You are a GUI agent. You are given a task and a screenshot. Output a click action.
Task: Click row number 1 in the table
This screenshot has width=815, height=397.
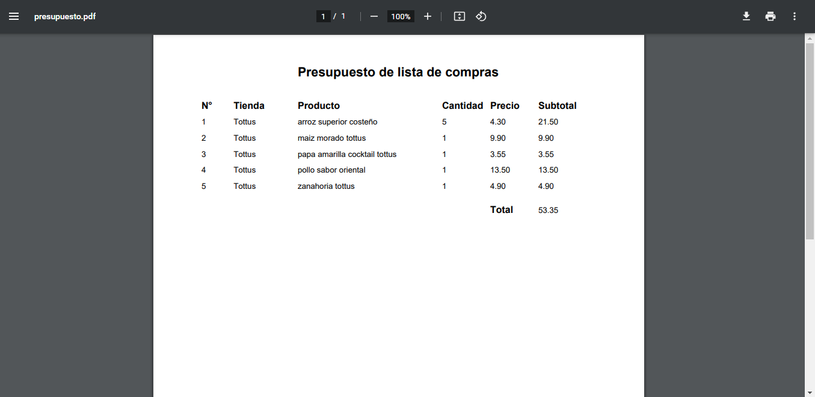tap(204, 122)
